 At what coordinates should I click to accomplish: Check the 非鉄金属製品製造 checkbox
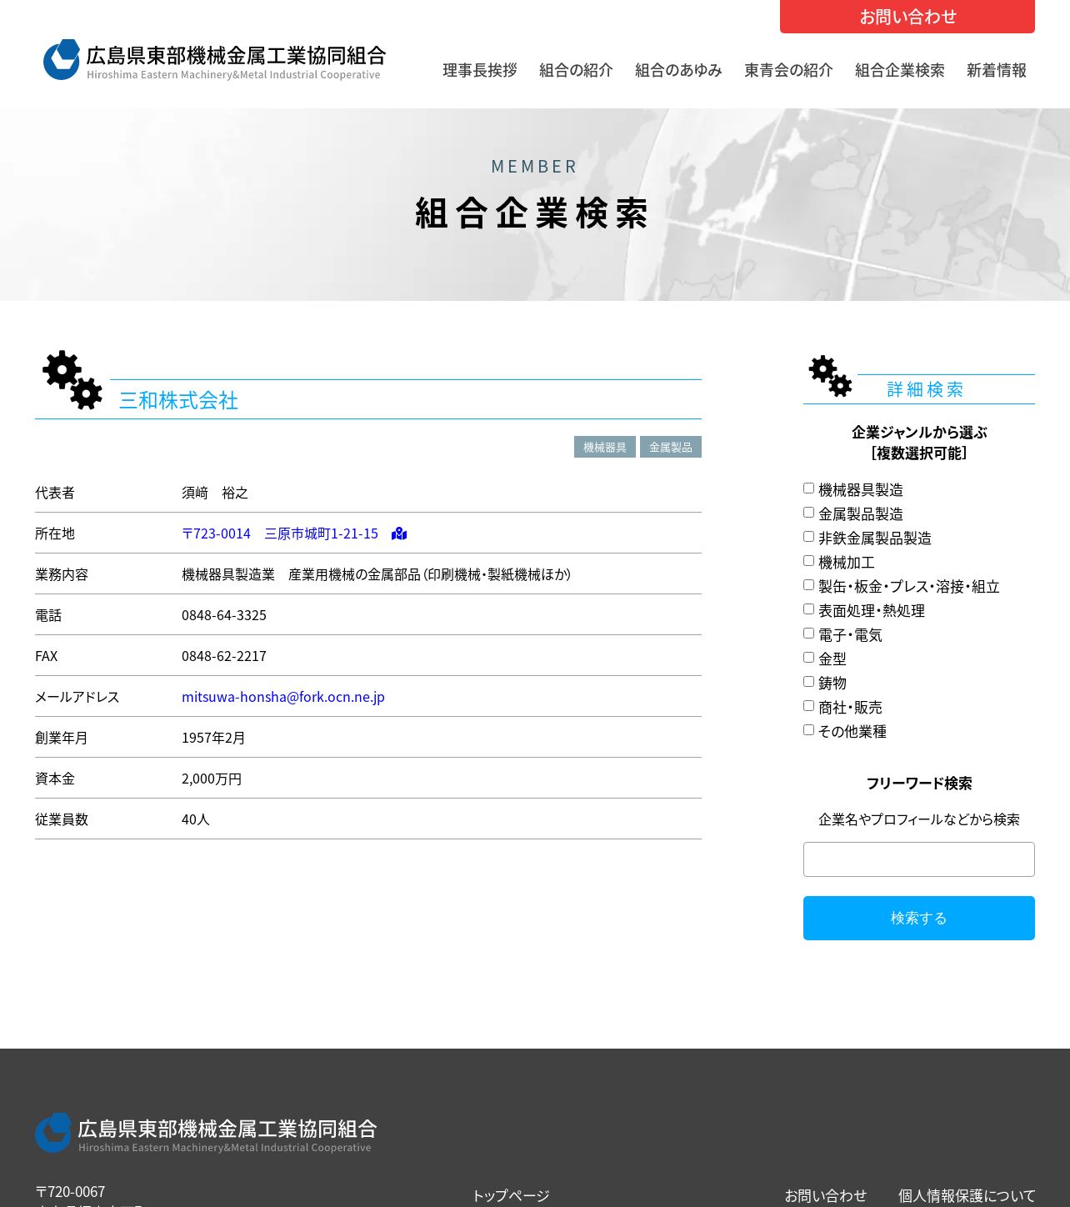coord(808,537)
